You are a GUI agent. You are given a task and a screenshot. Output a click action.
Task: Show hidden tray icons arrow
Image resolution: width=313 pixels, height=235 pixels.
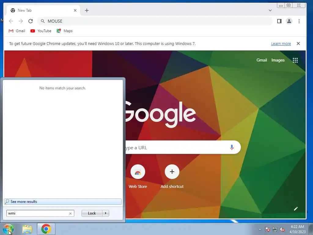click(260, 229)
